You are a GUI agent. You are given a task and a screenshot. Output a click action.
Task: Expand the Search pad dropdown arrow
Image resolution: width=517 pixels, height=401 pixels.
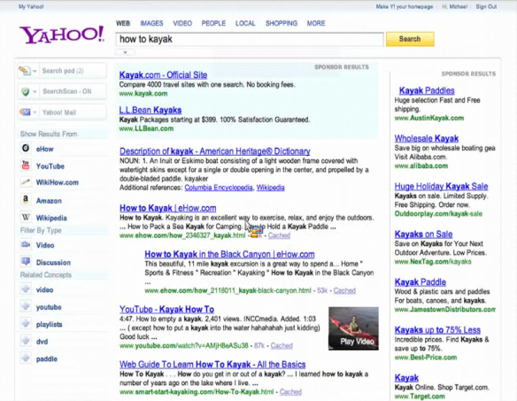[x=35, y=71]
